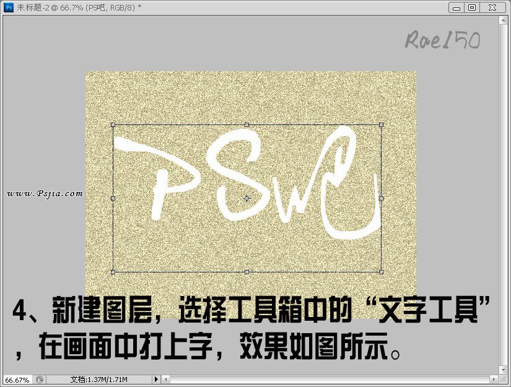Click the Photoshop PS icon in title bar
The width and height of the screenshot is (511, 387).
9,7
